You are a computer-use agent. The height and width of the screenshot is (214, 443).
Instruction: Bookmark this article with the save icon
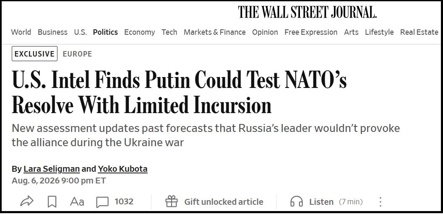[x=52, y=202]
